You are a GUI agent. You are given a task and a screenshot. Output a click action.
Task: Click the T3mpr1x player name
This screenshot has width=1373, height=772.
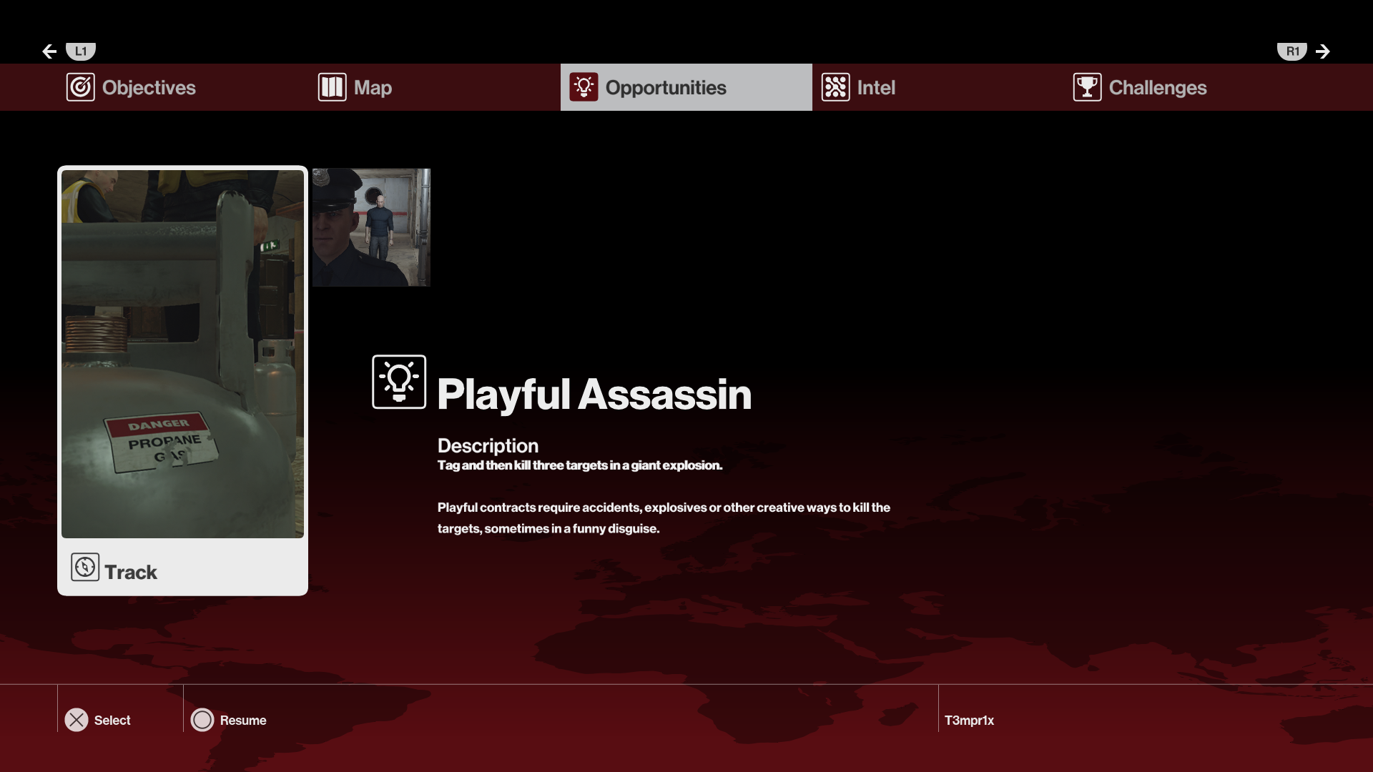(969, 721)
